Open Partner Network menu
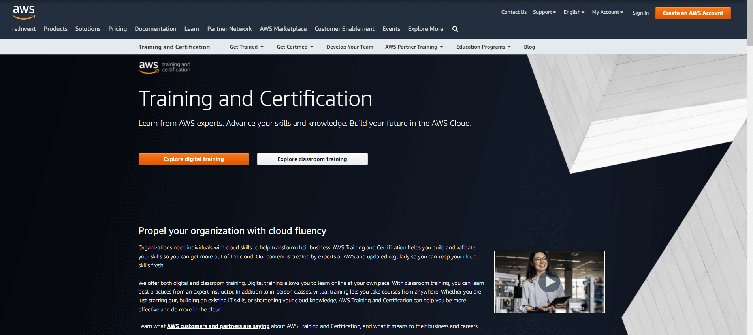 click(x=230, y=29)
